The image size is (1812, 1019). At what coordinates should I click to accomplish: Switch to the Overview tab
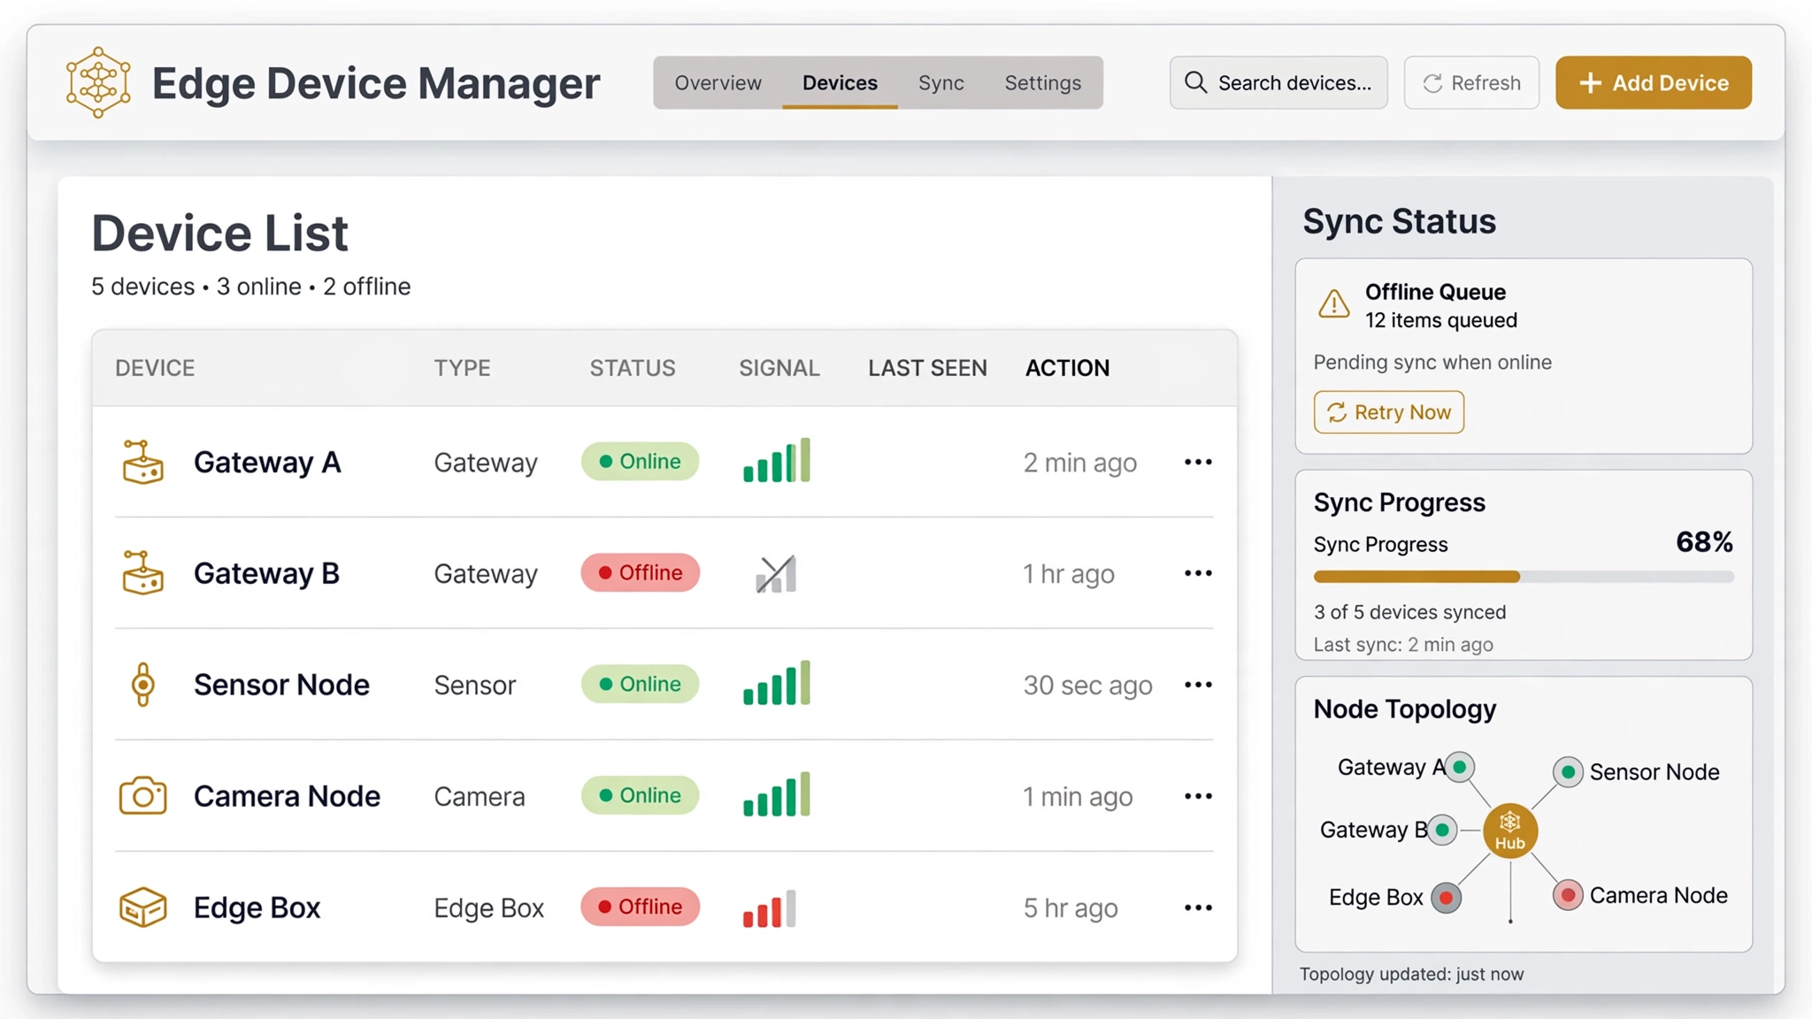[718, 83]
